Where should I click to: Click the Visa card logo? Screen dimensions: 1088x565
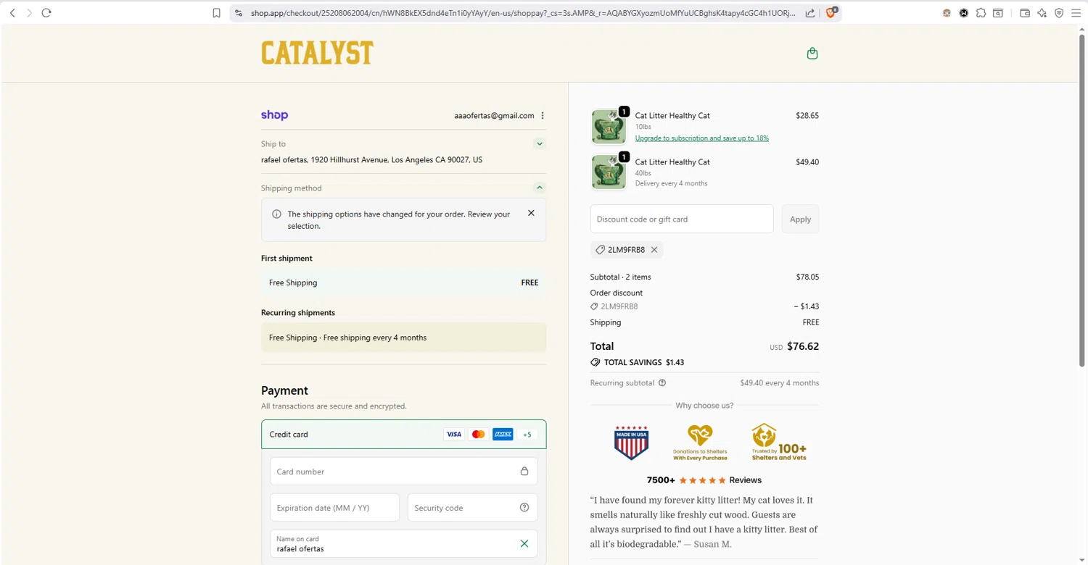pos(454,435)
